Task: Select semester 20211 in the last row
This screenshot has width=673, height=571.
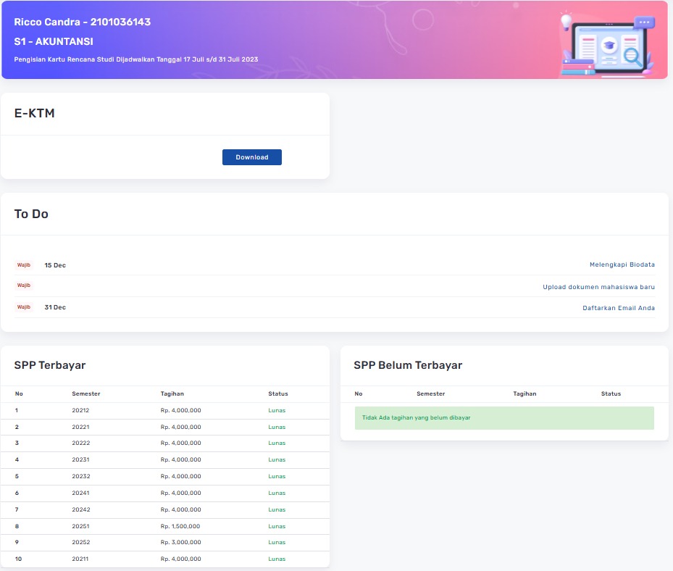Action: pos(80,559)
